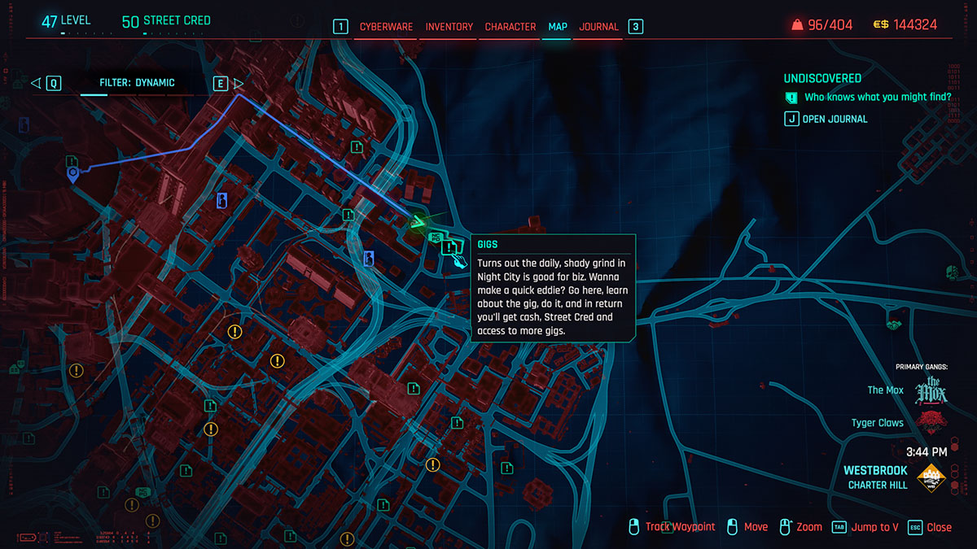Image resolution: width=977 pixels, height=549 pixels.
Task: Click The Mox gang logo
Action: [931, 389]
